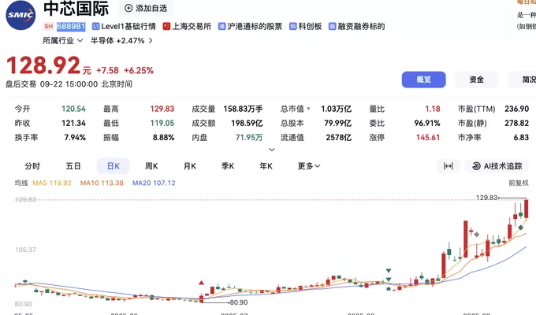
Task: Expand the 所属行业 dropdown
Action: [62, 41]
